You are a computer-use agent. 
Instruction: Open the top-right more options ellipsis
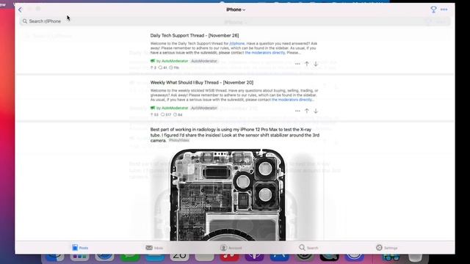(x=444, y=10)
